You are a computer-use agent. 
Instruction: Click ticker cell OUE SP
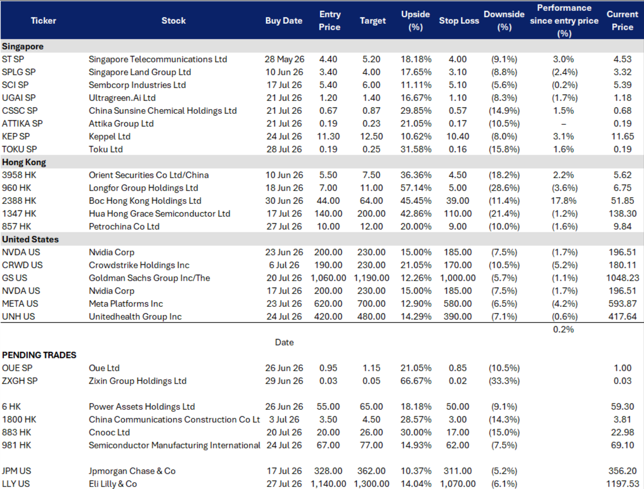tap(17, 368)
